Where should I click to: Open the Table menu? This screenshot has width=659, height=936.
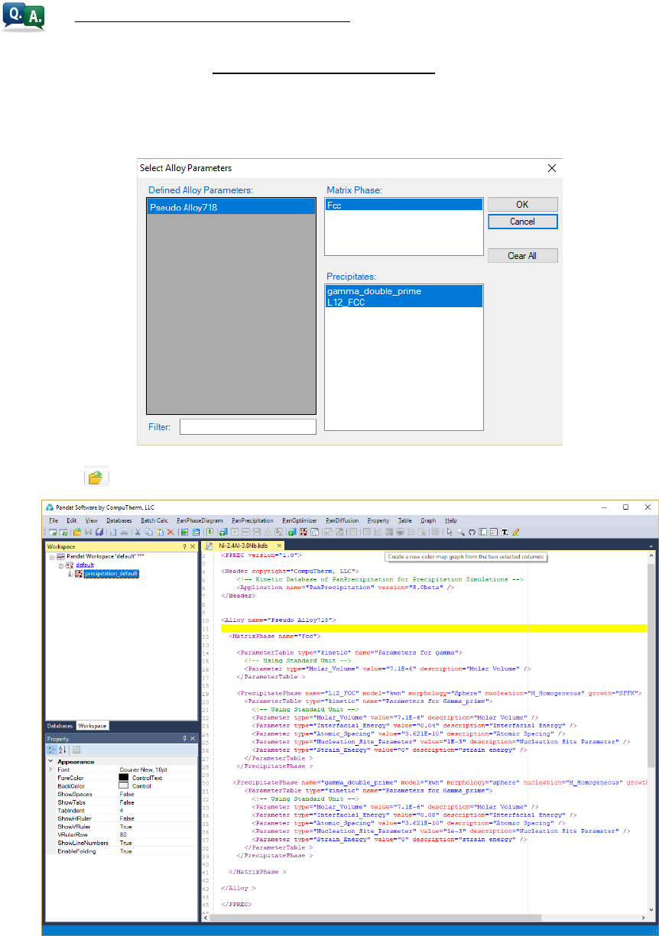point(404,520)
